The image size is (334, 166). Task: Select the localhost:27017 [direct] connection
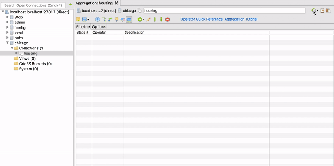pyautogui.click(x=40, y=12)
